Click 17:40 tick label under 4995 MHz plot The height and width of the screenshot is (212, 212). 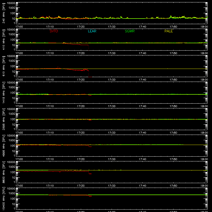[x=142, y=159]
